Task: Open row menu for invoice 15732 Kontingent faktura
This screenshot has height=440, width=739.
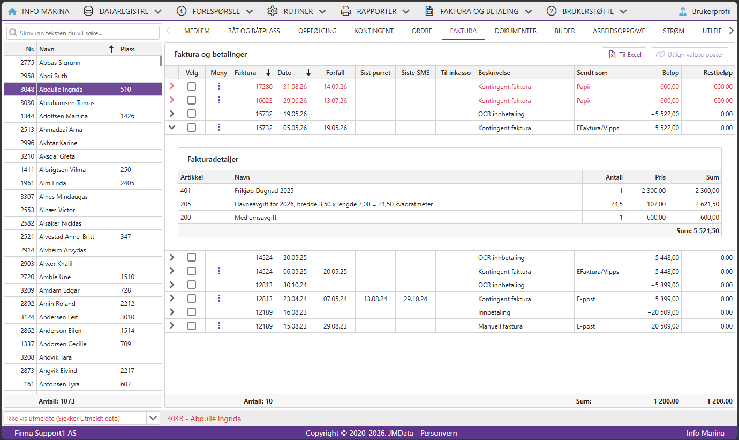Action: pos(218,128)
